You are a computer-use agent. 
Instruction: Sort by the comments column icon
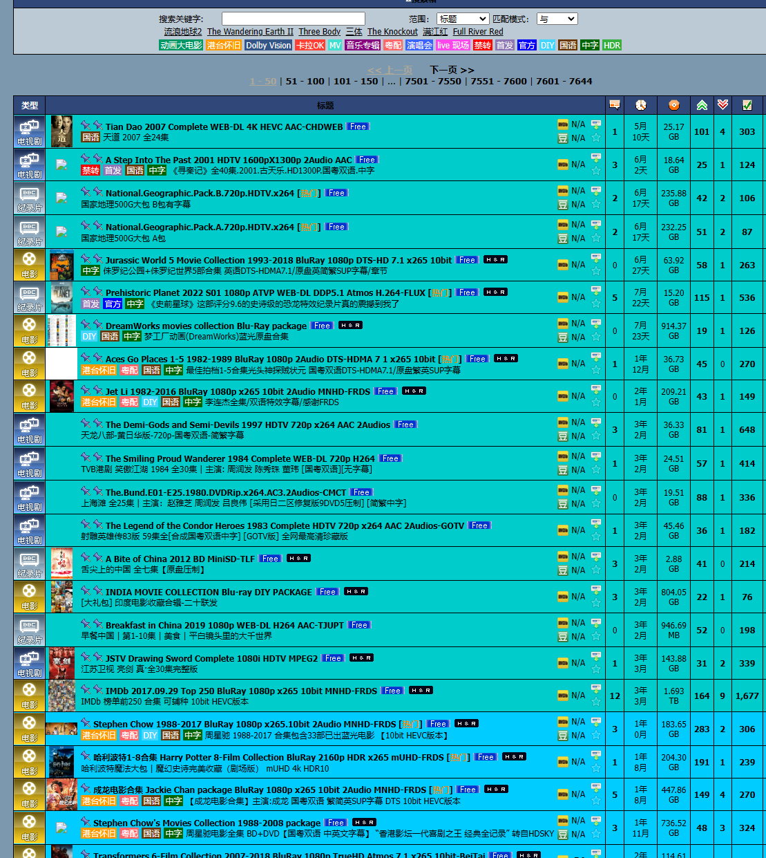pos(614,105)
